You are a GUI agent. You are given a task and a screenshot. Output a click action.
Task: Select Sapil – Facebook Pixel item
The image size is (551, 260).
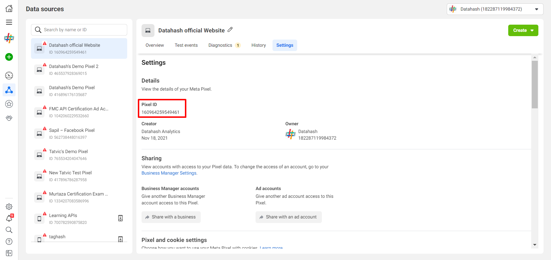coord(79,134)
